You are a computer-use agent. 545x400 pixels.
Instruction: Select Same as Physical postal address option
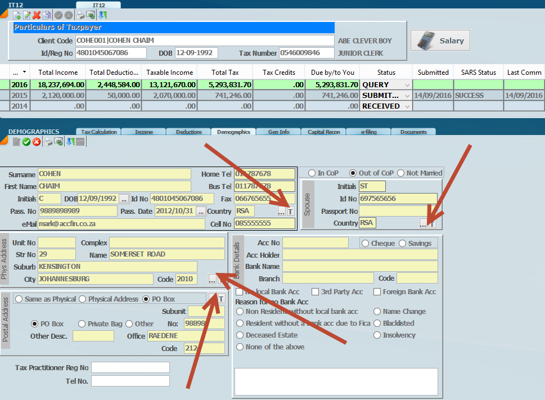(18, 299)
